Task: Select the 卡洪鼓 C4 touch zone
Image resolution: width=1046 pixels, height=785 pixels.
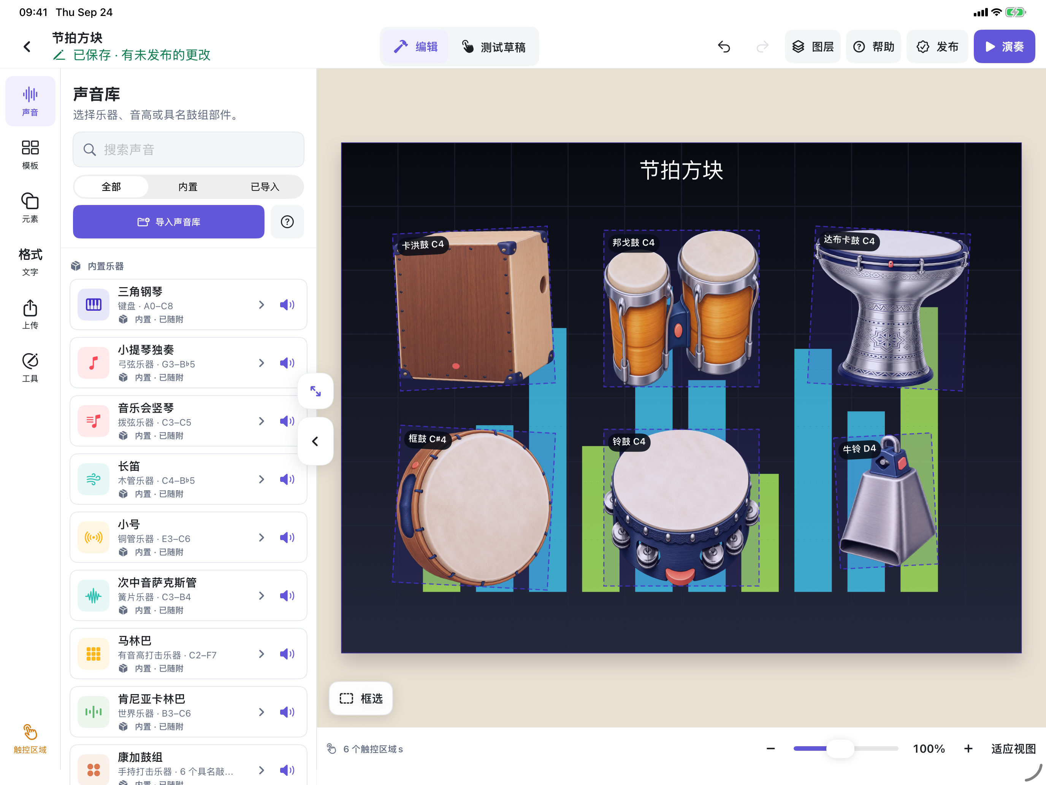Action: (474, 308)
